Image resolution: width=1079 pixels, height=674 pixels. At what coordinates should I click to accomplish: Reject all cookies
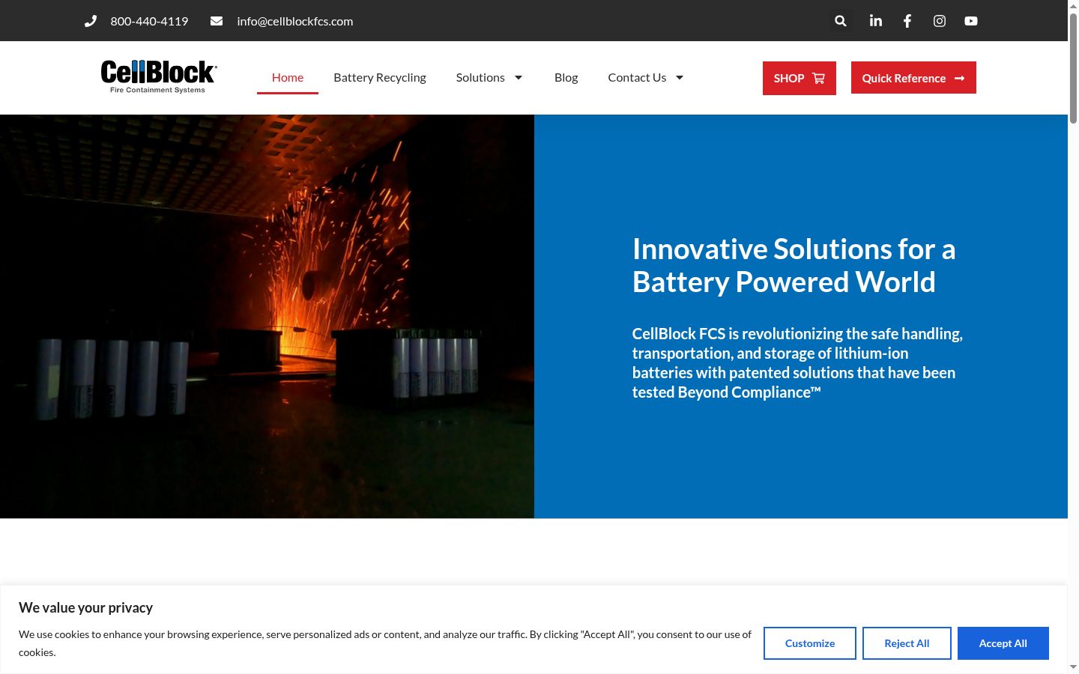tap(907, 643)
